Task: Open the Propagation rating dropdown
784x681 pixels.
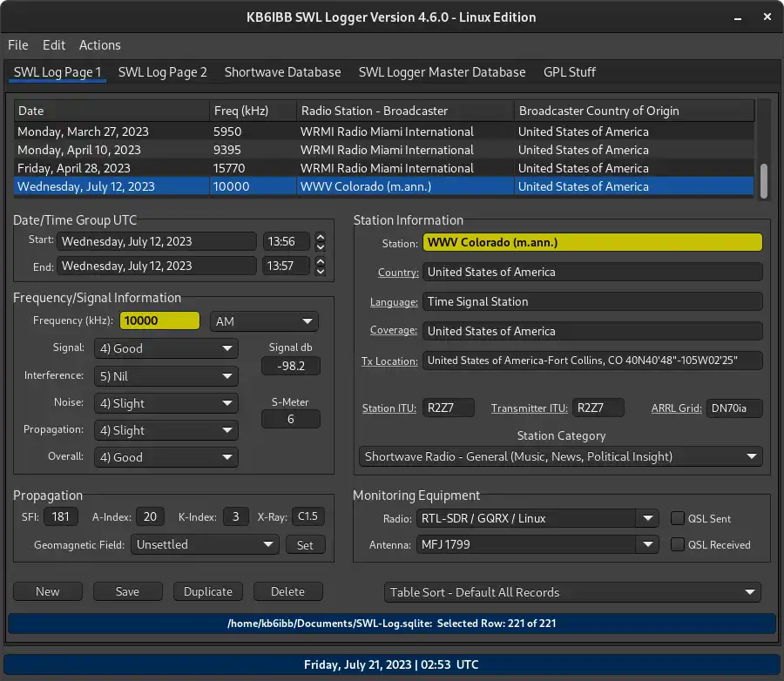Action: 166,430
